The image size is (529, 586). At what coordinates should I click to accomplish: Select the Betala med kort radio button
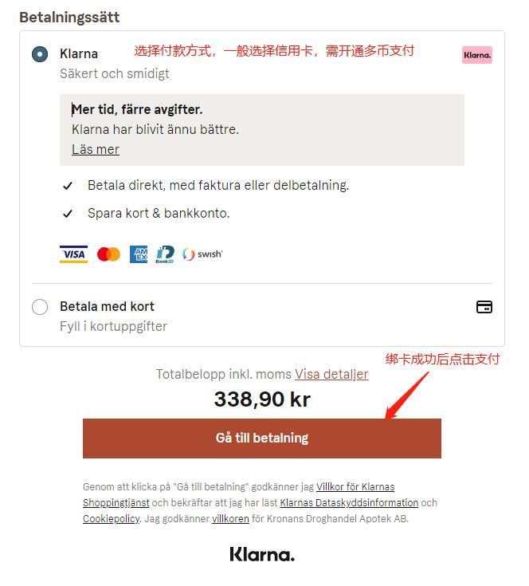tap(40, 307)
